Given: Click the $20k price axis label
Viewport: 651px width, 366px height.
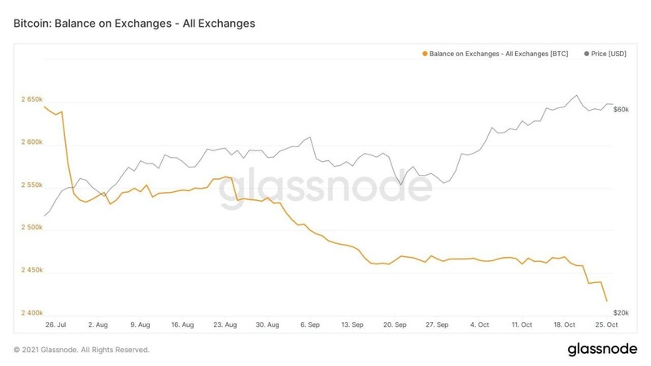Looking at the screenshot, I should pos(623,313).
